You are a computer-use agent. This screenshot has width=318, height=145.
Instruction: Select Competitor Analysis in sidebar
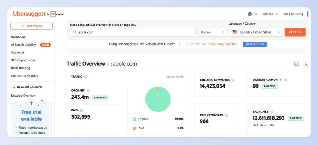point(25,76)
